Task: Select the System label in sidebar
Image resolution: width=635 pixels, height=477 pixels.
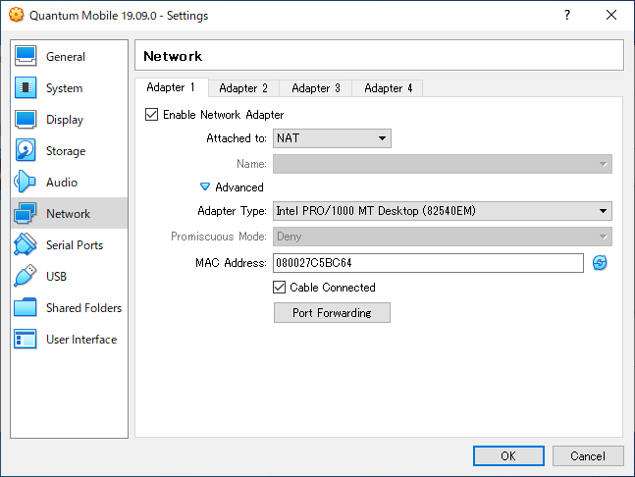Action: point(65,88)
